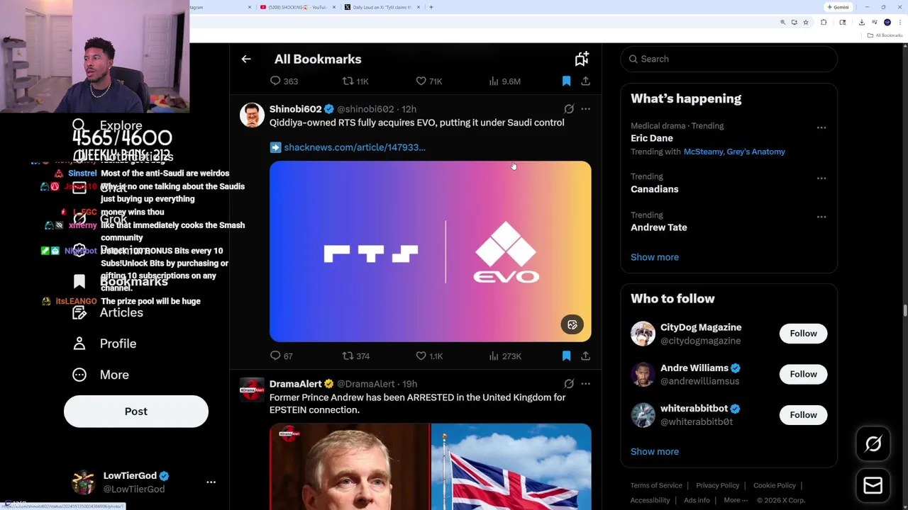Open LowTierGod account switcher menu

[x=211, y=482]
